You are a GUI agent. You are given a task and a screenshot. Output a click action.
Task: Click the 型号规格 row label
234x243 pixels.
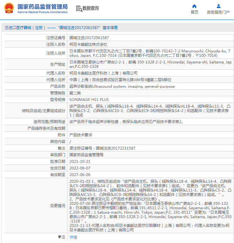click(58, 99)
